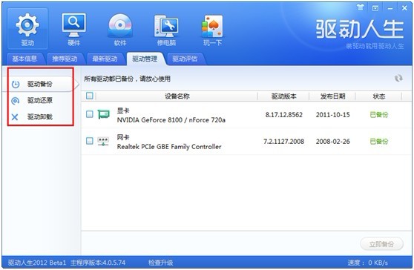
Task: Click release date 2011-10-15
Action: [x=332, y=115]
